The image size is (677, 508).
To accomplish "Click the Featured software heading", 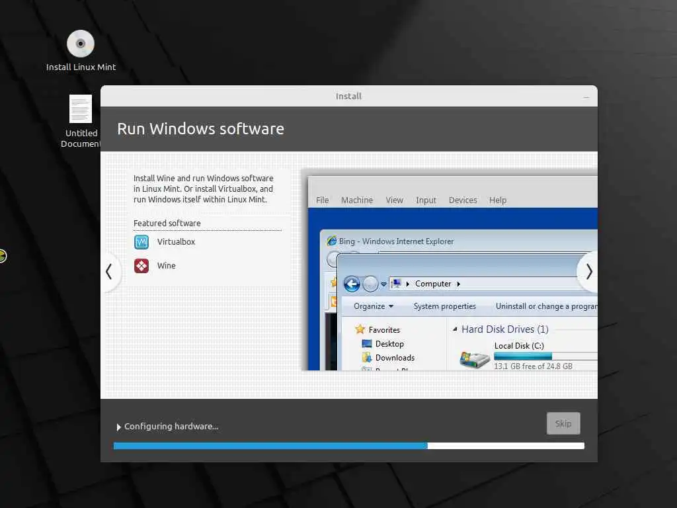I will click(167, 224).
